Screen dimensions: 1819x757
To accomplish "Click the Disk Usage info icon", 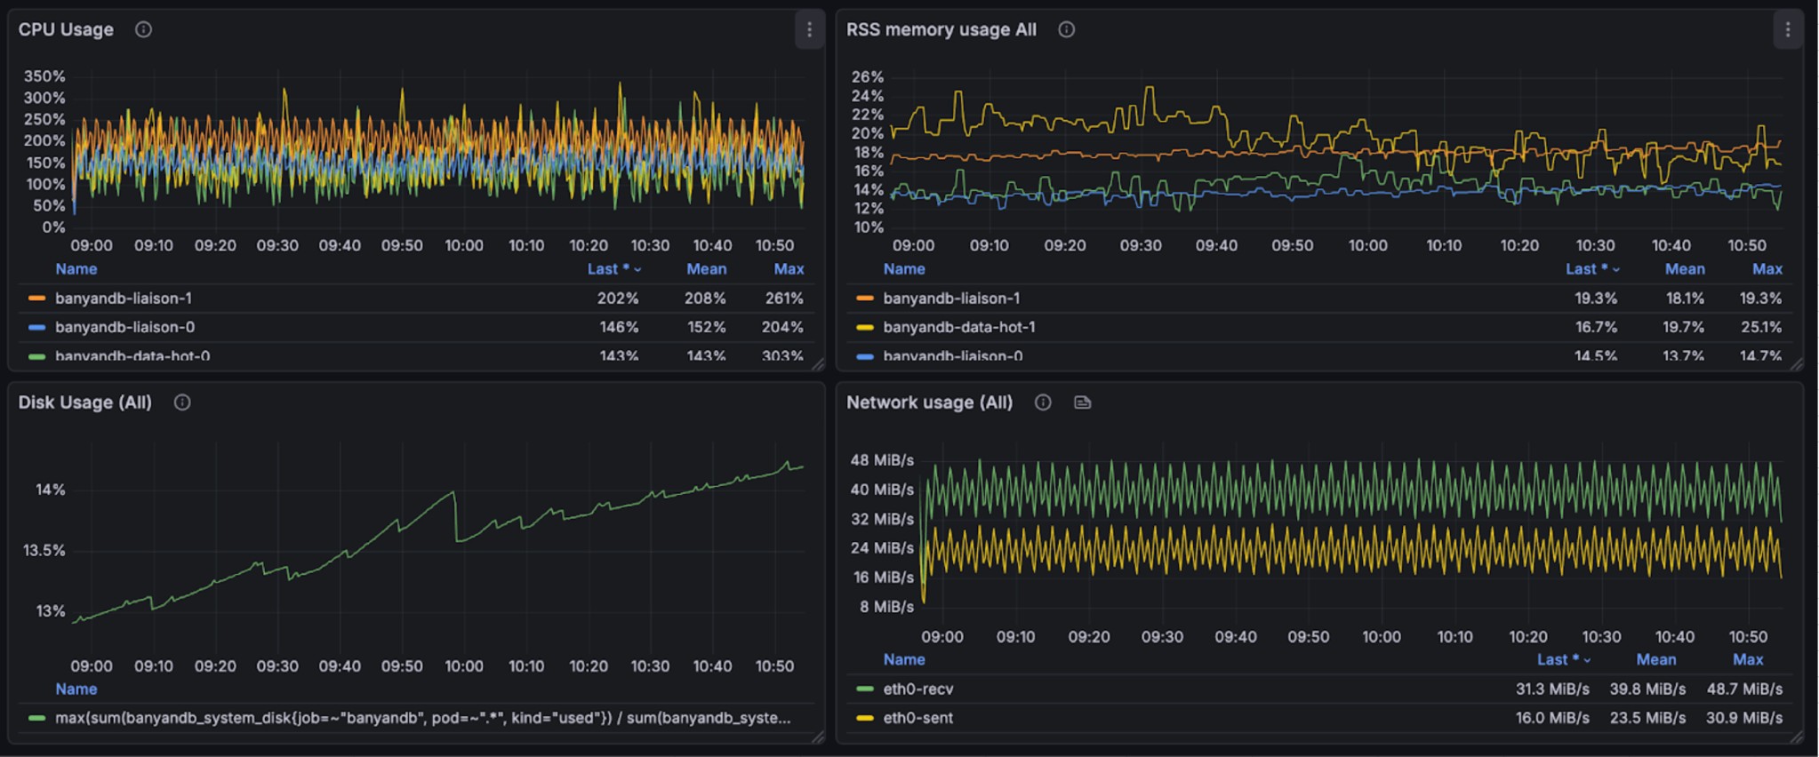I will tap(182, 402).
